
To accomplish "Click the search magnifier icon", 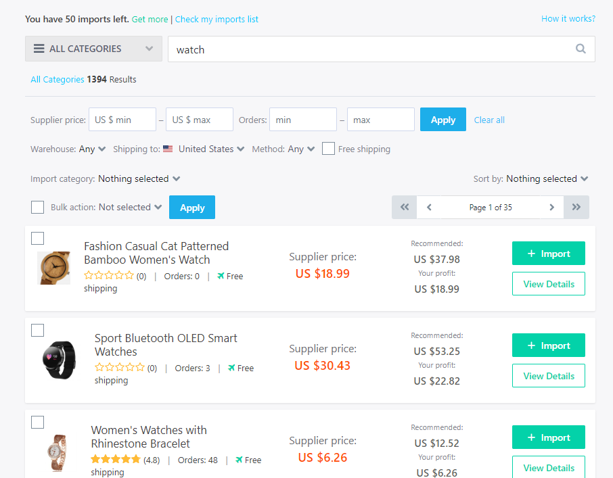I will 581,49.
